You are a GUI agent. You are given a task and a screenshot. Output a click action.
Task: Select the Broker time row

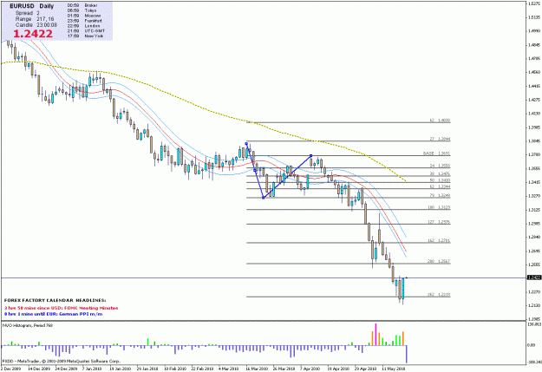pyautogui.click(x=82, y=5)
